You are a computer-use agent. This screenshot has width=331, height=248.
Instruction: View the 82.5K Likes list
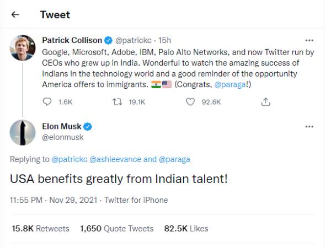(x=186, y=228)
